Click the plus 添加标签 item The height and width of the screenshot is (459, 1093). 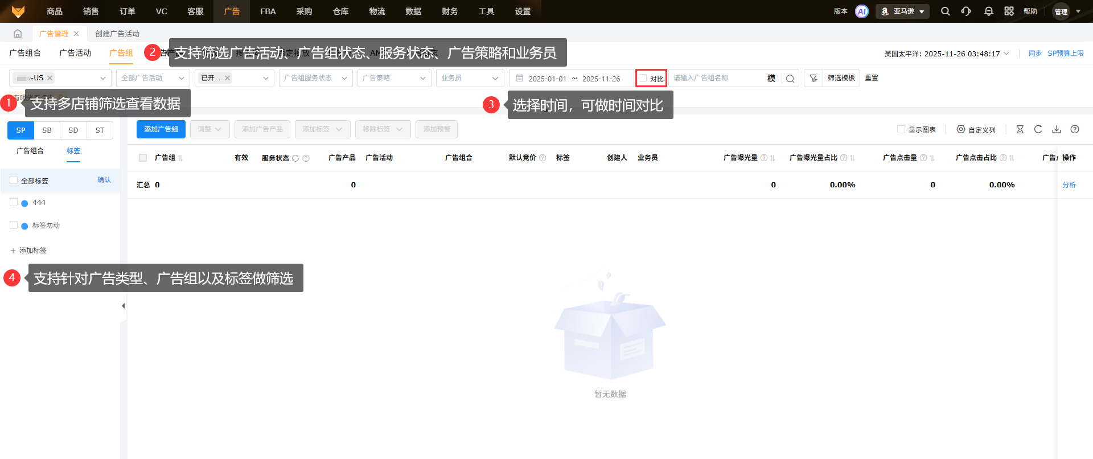[28, 251]
